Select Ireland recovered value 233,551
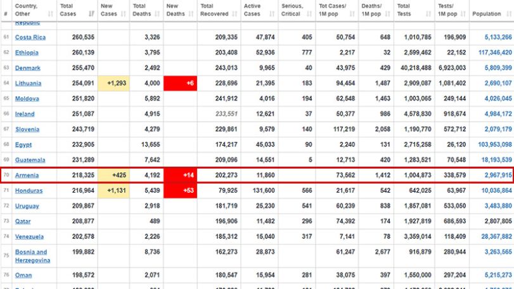 226,114
